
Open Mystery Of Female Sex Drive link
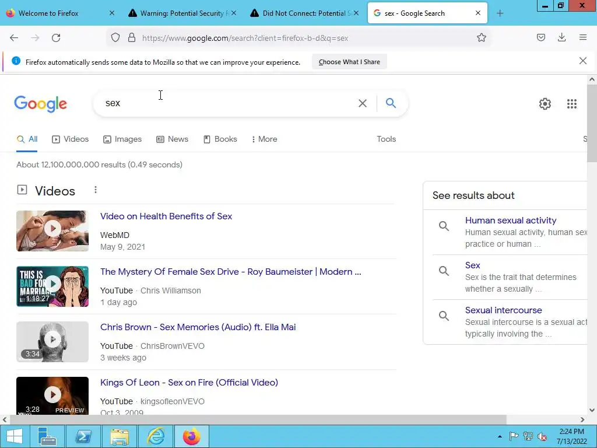tap(231, 272)
